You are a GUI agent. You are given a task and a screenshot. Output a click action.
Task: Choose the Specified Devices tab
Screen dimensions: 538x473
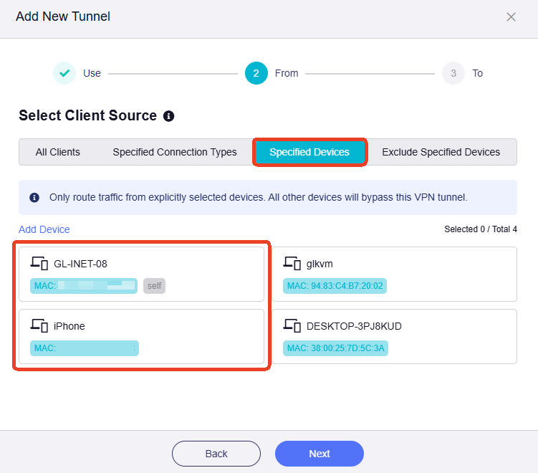click(x=309, y=152)
